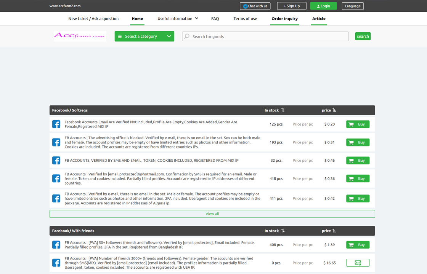Click the envelope notify icon for the $16.65 item
This screenshot has width=427, height=274.
tap(358, 263)
